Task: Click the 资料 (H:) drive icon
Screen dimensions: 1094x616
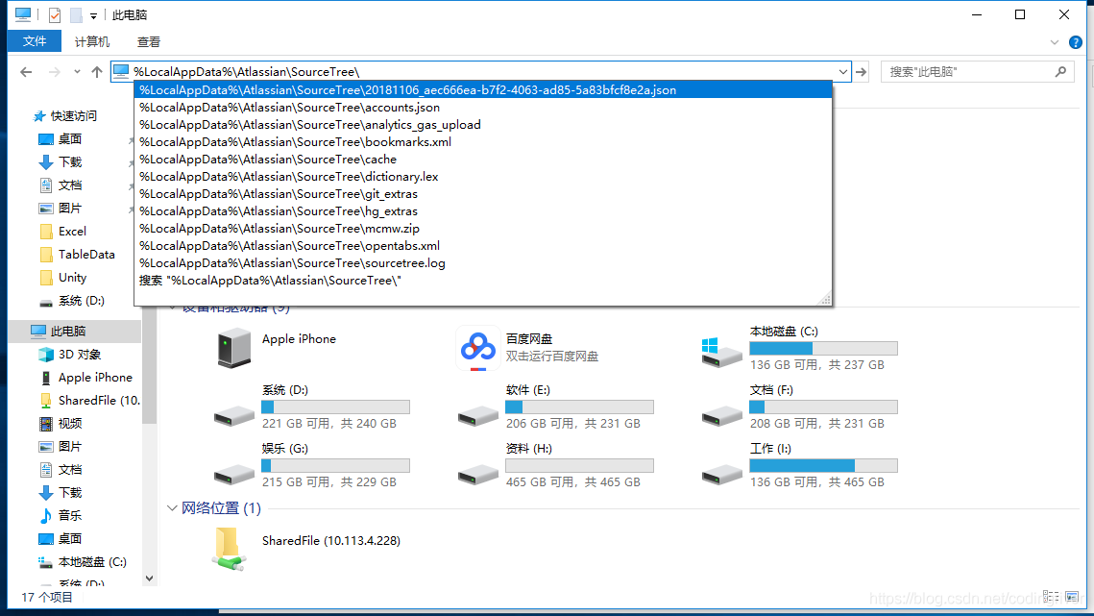Action: [x=478, y=475]
